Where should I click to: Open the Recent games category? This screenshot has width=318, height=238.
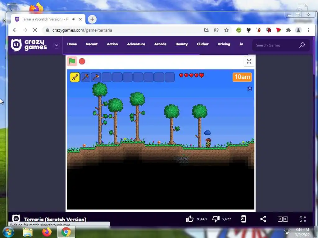(x=92, y=44)
